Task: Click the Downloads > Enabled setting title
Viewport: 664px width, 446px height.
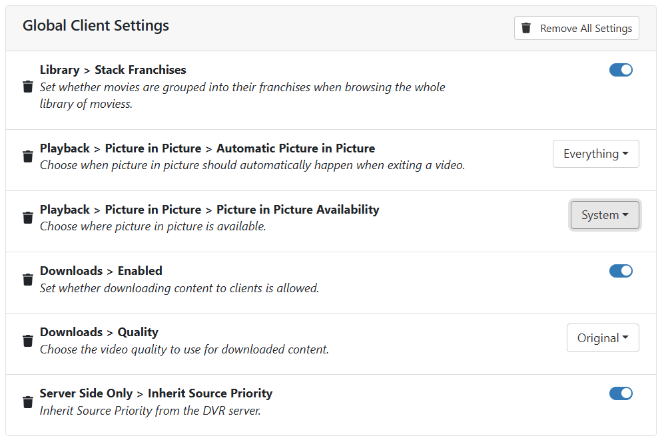Action: click(x=101, y=270)
